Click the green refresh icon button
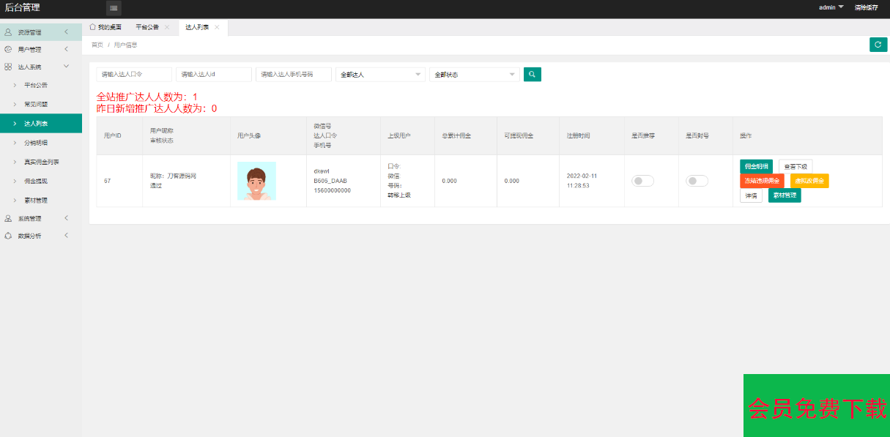 click(x=878, y=45)
